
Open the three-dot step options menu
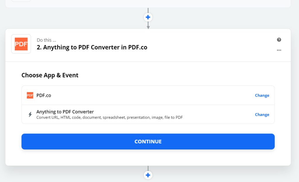pyautogui.click(x=279, y=50)
